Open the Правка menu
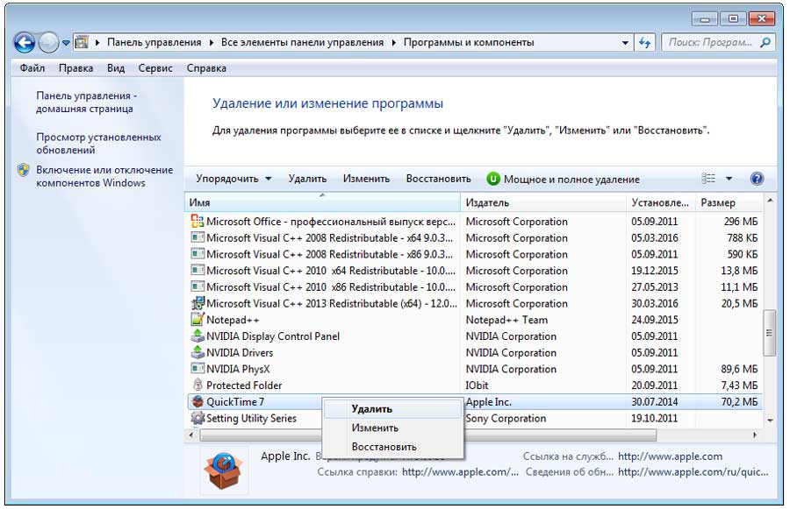The height and width of the screenshot is (509, 790). pos(75,68)
